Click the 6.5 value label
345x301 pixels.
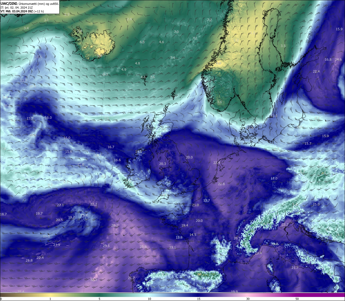click(x=142, y=42)
